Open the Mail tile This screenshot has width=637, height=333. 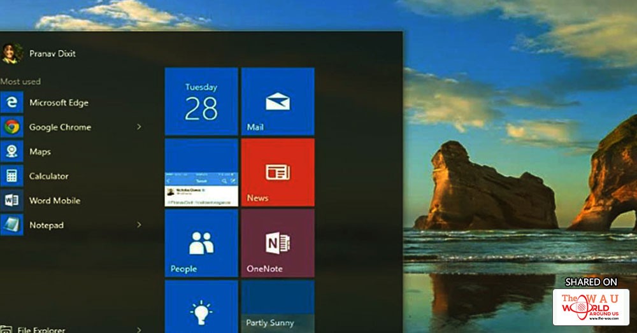point(277,101)
